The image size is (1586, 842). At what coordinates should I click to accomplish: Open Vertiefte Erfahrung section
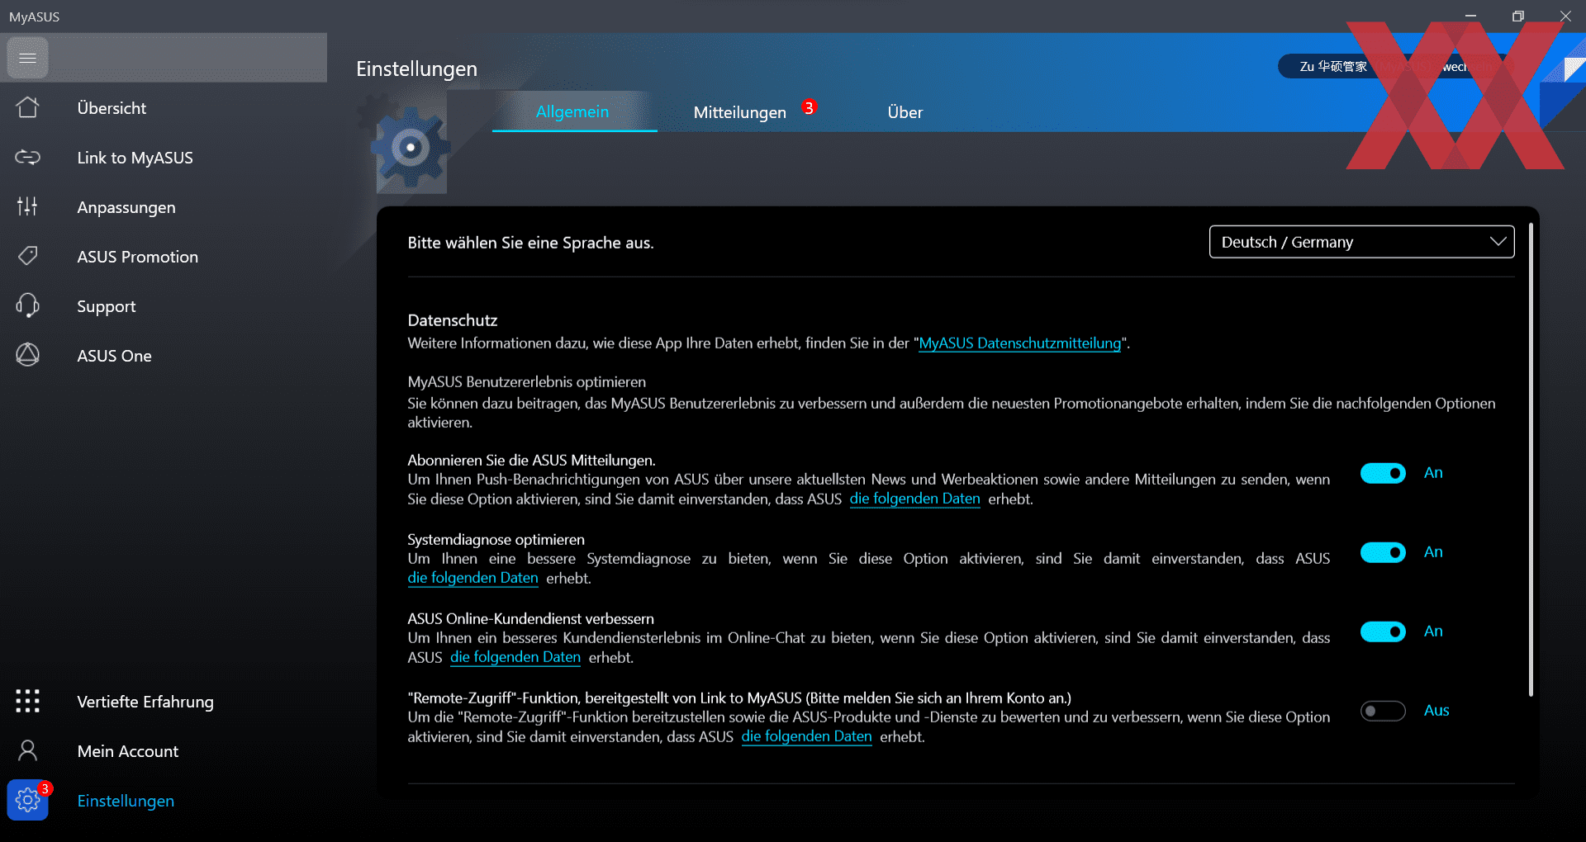(145, 702)
